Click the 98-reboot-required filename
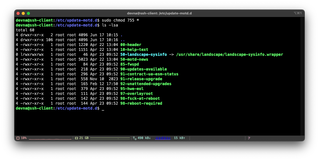Viewport: 319px width, 160px height. point(141,103)
